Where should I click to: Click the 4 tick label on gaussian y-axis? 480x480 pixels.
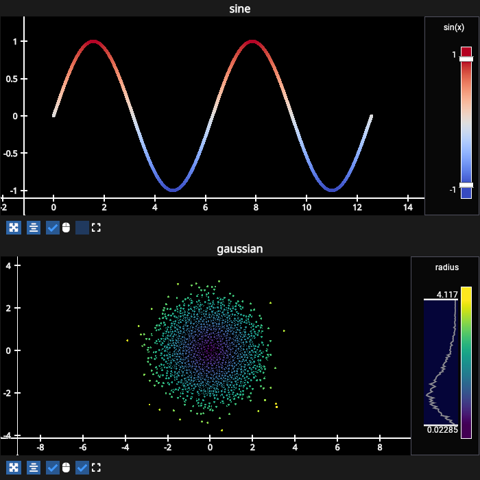8,266
